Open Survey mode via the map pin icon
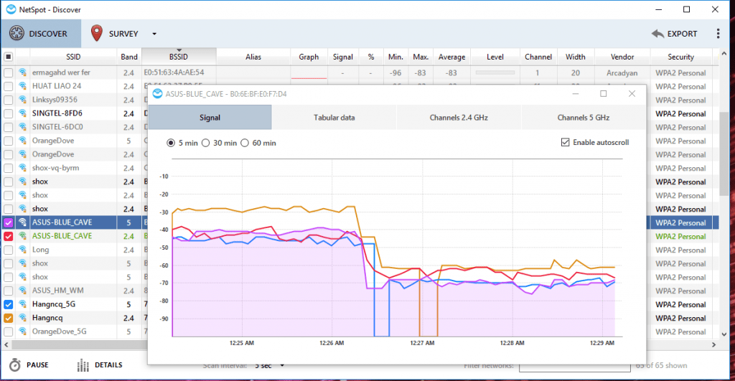 (97, 33)
